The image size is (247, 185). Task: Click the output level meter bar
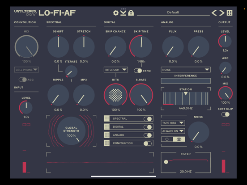(x=224, y=166)
